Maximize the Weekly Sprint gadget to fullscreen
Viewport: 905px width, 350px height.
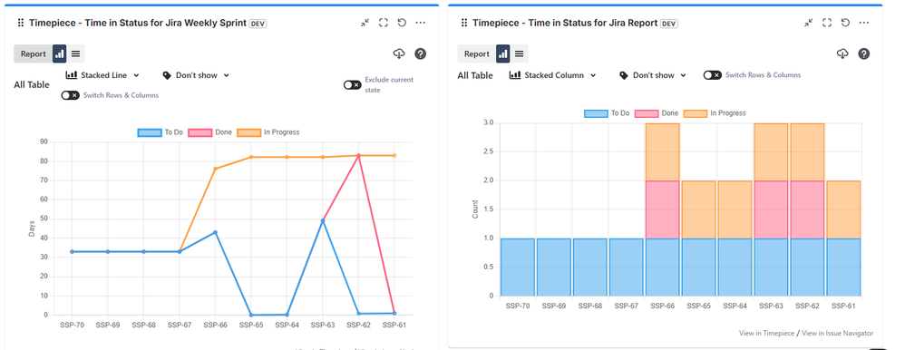pyautogui.click(x=384, y=23)
